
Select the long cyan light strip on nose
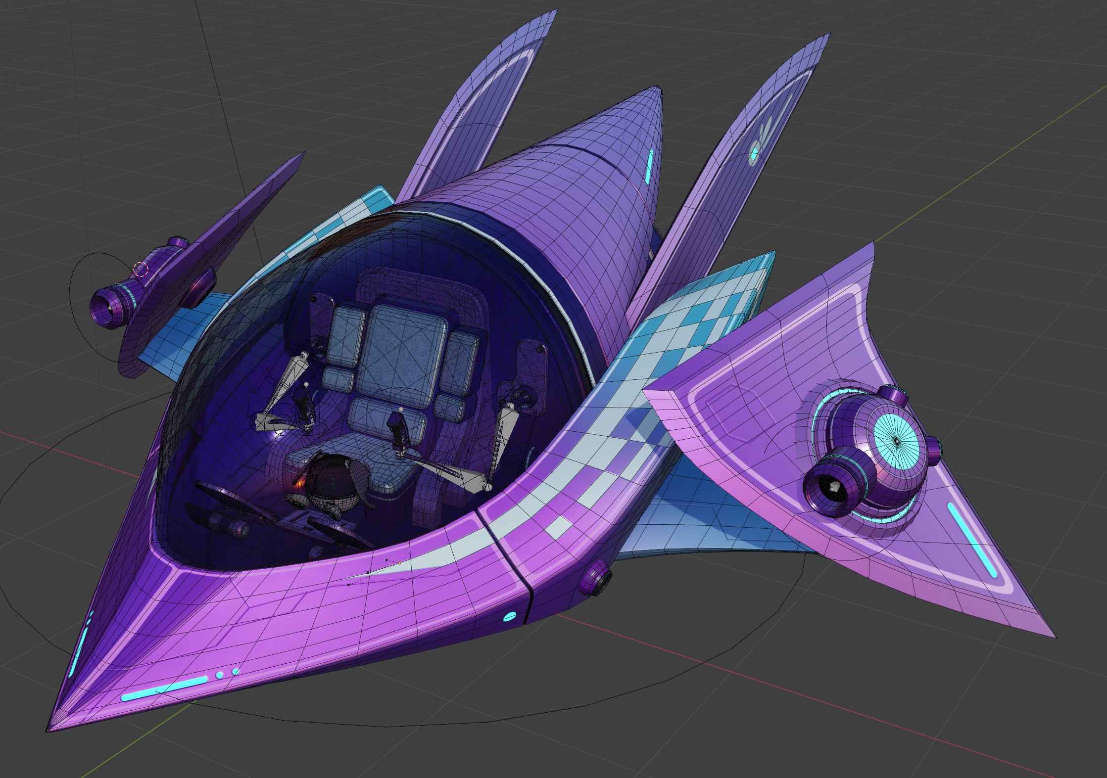click(x=164, y=689)
